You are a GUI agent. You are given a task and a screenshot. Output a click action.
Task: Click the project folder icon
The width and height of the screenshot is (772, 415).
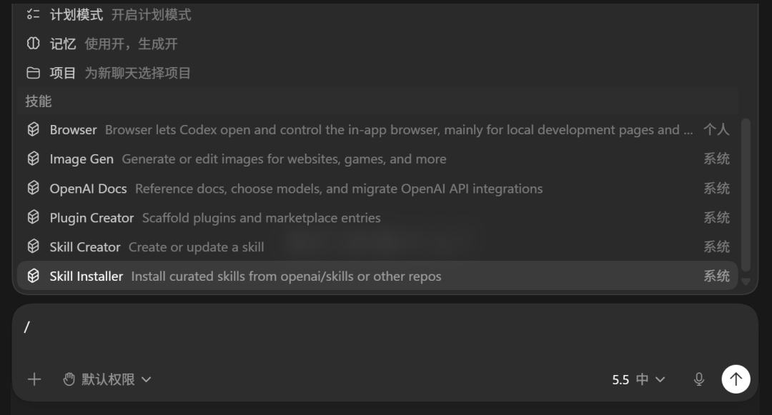pos(33,74)
